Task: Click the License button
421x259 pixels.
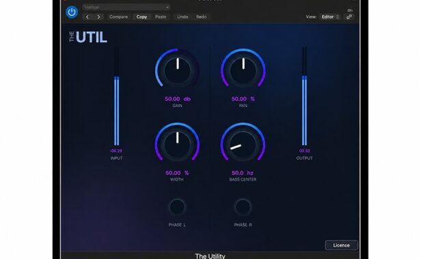Action: (341, 245)
